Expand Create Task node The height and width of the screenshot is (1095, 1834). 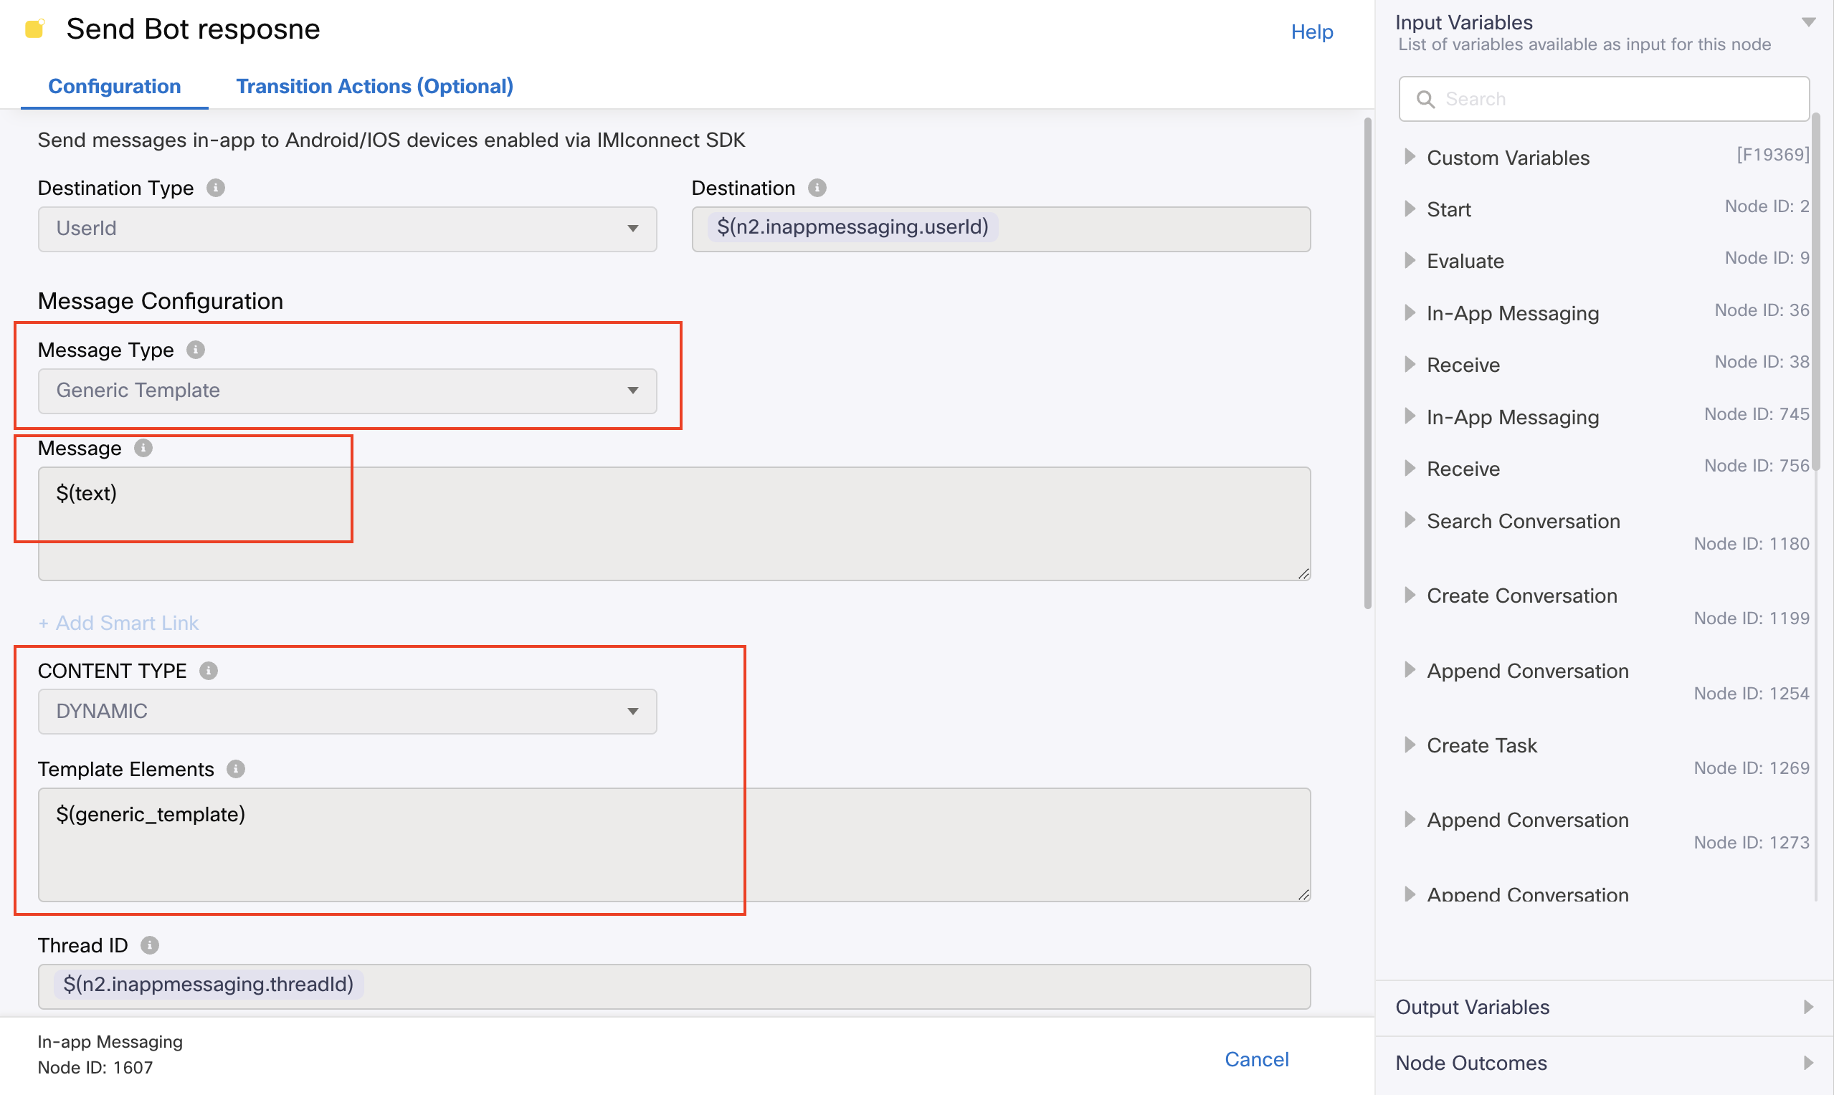1410,745
